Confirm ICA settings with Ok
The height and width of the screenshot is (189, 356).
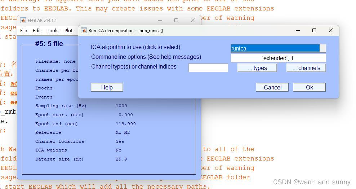[310, 87]
